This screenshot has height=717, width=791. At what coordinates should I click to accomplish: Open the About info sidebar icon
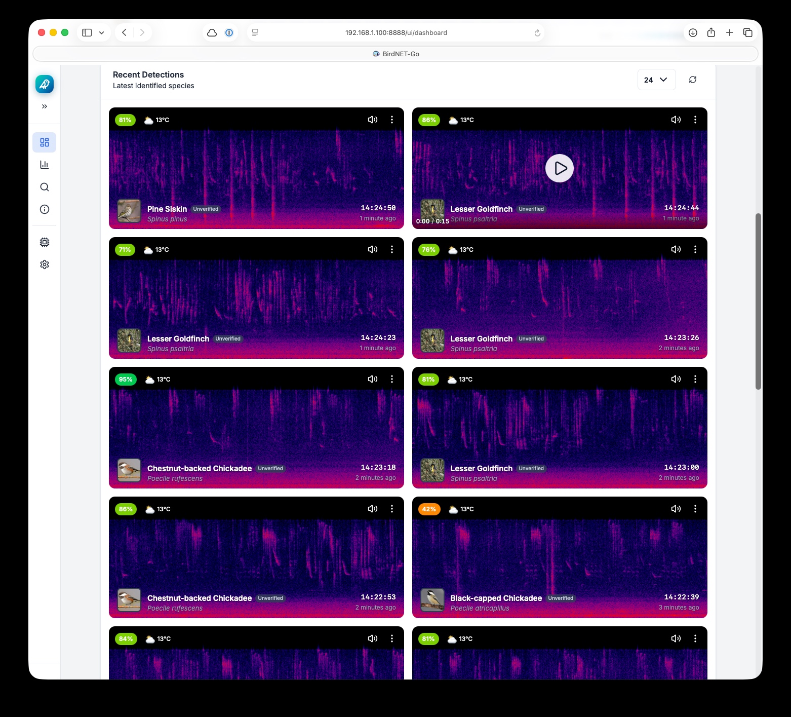45,209
